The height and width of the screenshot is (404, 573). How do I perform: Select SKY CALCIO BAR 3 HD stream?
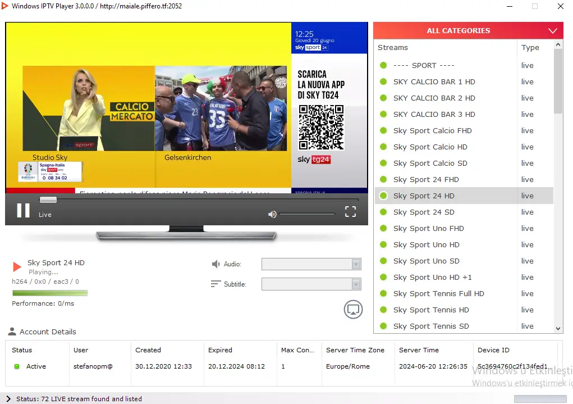point(464,114)
